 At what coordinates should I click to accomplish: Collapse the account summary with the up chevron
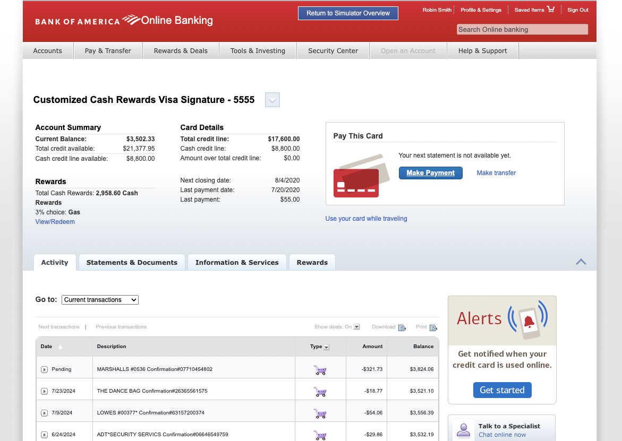[581, 262]
